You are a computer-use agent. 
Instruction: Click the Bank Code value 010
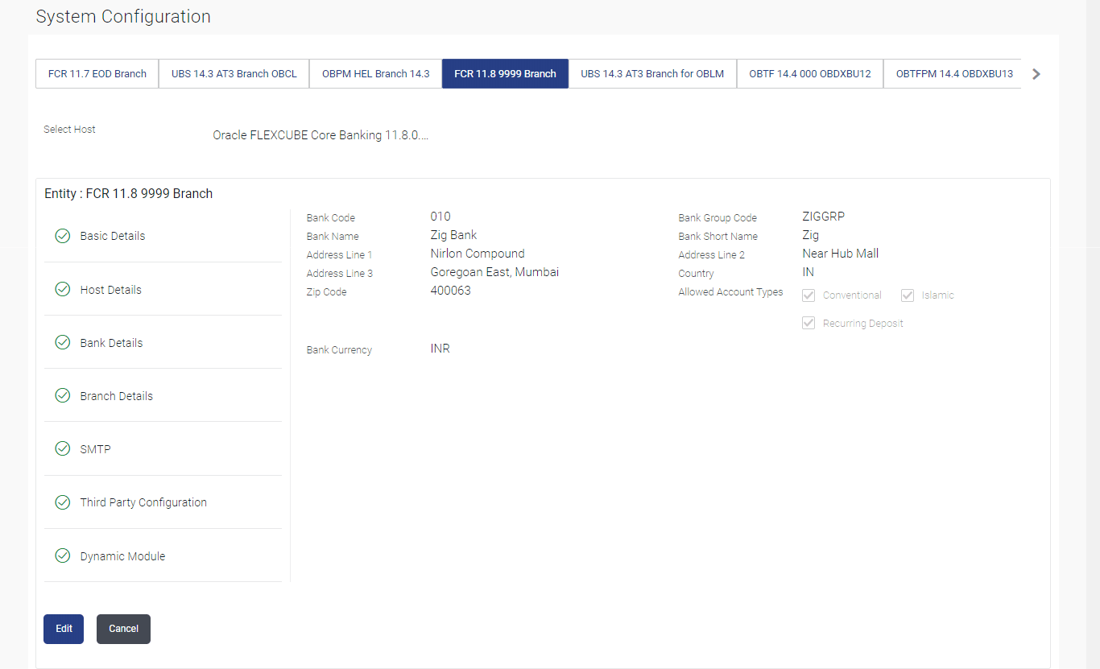coord(440,217)
